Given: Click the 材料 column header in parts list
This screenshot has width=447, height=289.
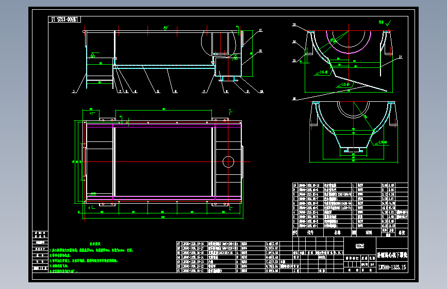Looking at the screenshot, I should pyautogui.click(x=369, y=232).
